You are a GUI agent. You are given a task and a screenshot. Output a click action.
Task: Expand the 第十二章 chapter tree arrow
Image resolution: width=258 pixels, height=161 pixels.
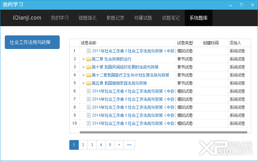(x=83, y=75)
